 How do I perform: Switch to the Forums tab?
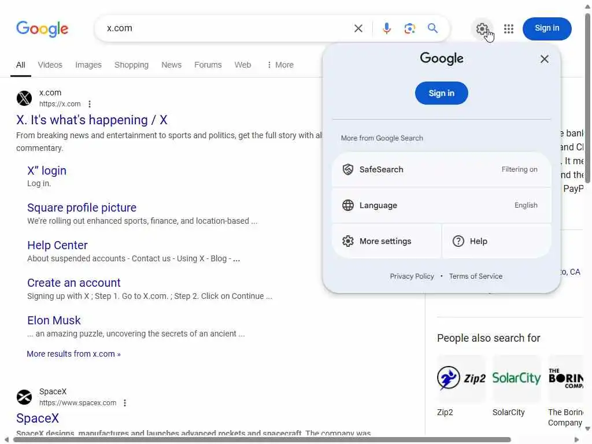[208, 65]
